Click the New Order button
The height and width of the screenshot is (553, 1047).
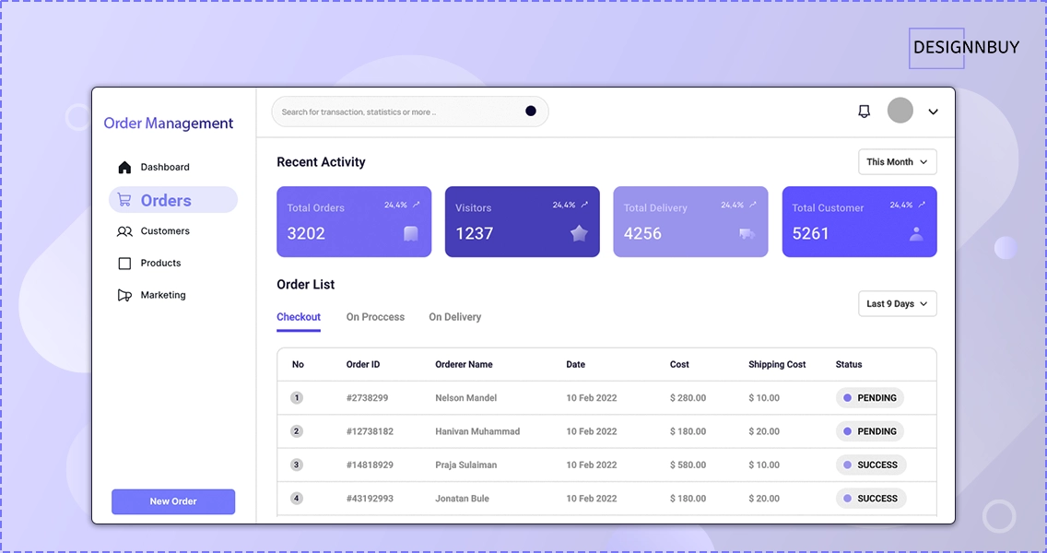click(173, 501)
